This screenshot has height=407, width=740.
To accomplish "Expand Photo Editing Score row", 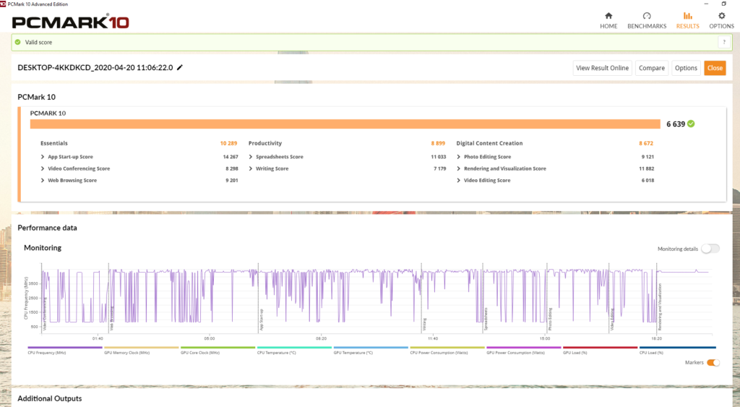I will click(x=460, y=157).
